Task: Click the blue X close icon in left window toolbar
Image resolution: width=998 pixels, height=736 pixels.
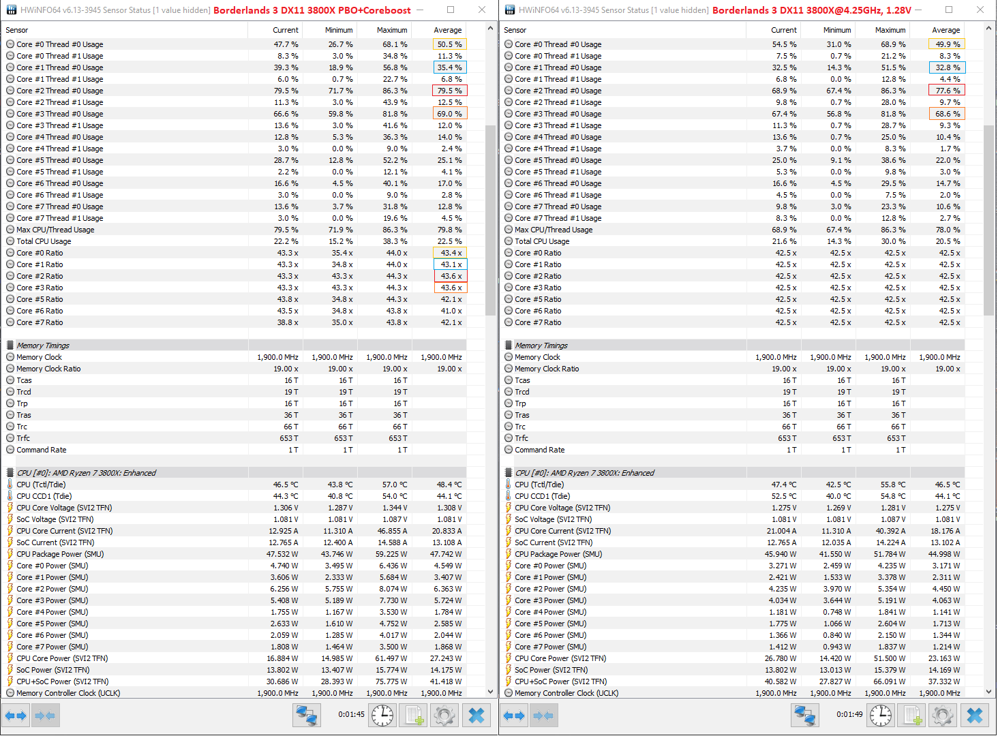Action: click(x=477, y=716)
